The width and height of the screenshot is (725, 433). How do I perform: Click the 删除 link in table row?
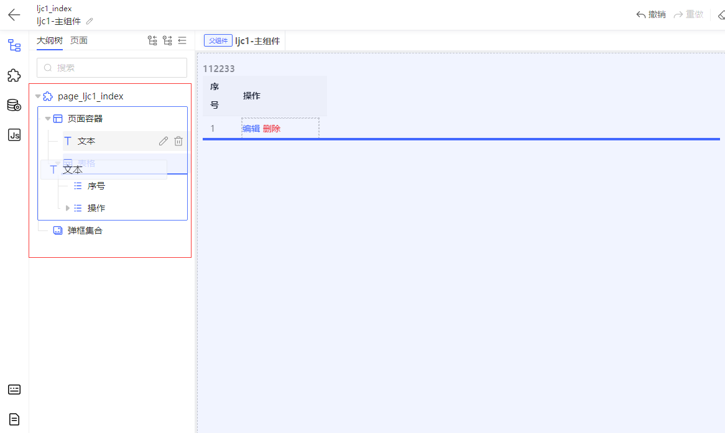[x=272, y=129]
